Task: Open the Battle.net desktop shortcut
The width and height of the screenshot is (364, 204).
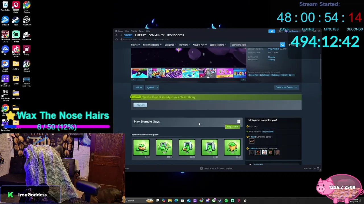Action: click(5, 21)
